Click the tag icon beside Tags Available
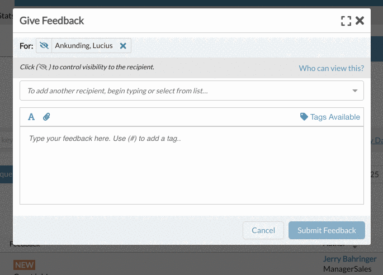 [304, 117]
